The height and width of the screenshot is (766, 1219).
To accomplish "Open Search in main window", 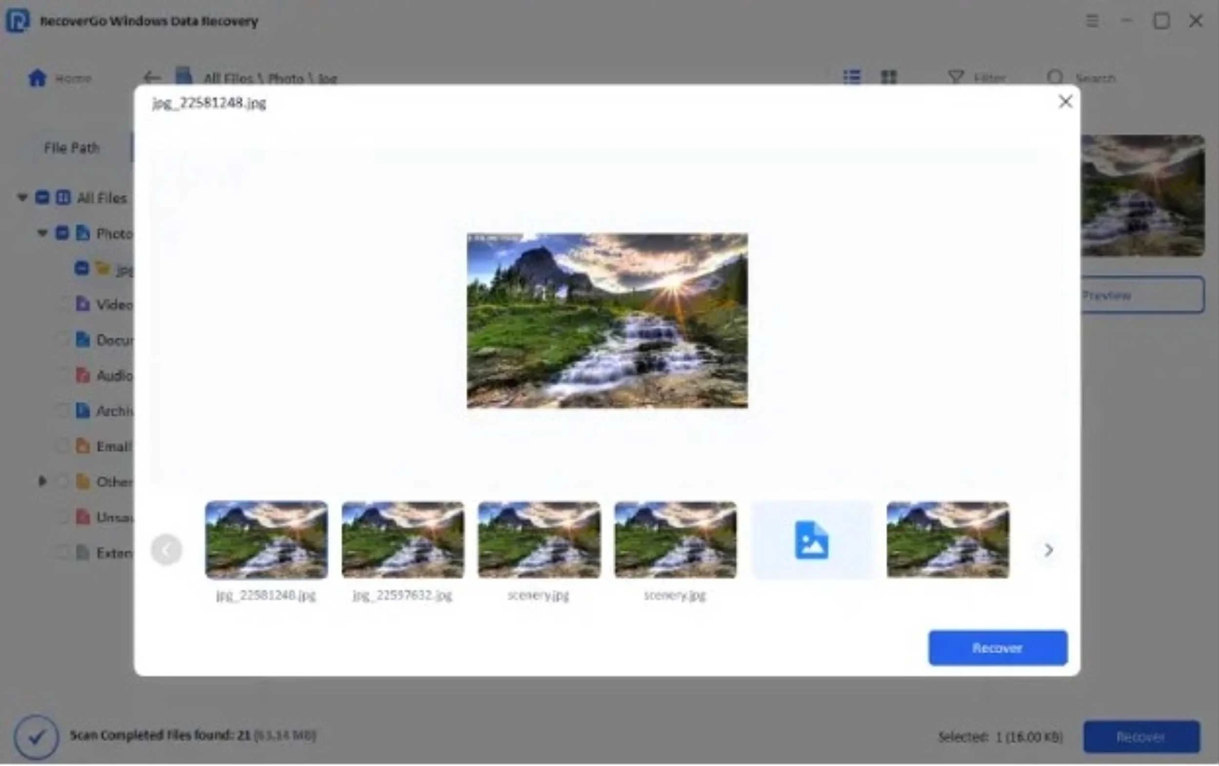I will (1081, 78).
